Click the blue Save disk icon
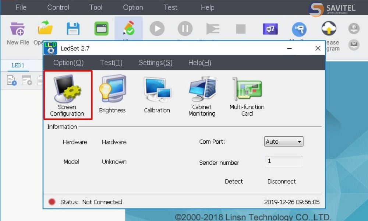Viewport: 368px width, 221px height. [x=73, y=29]
